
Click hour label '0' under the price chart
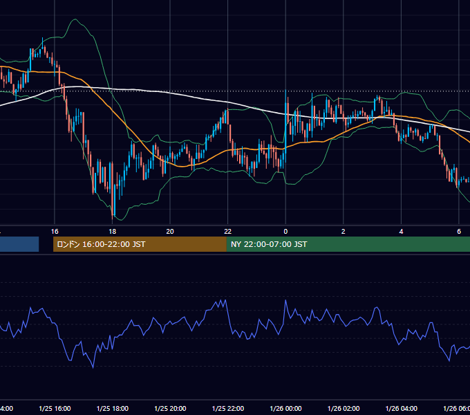(285, 232)
